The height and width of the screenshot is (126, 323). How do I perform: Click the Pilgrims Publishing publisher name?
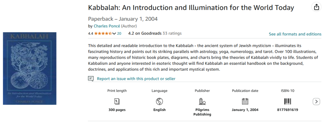point(202,112)
